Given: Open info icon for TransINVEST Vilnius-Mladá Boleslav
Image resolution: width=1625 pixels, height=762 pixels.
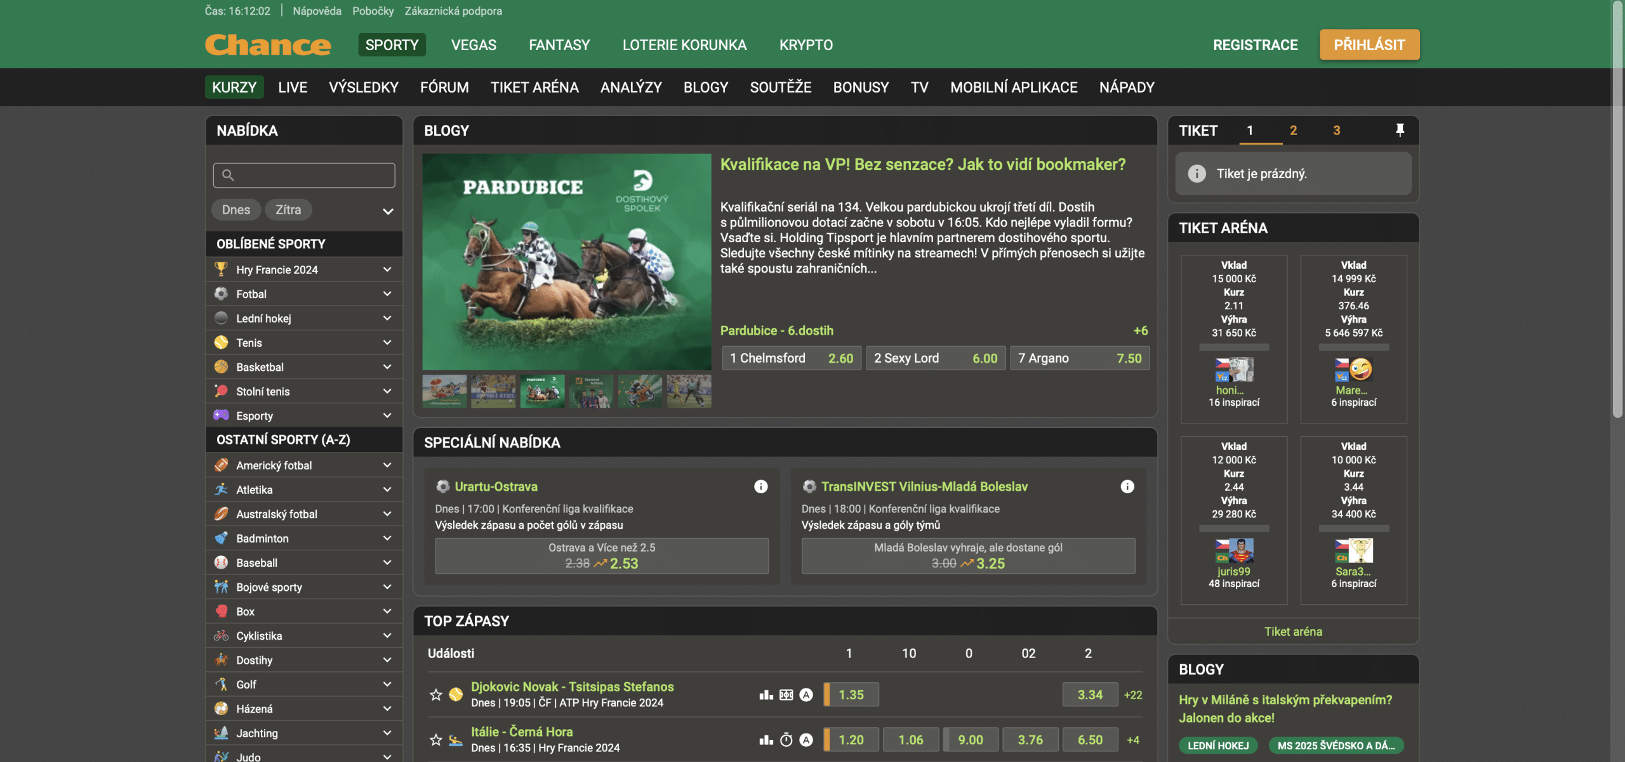Looking at the screenshot, I should 1127,486.
